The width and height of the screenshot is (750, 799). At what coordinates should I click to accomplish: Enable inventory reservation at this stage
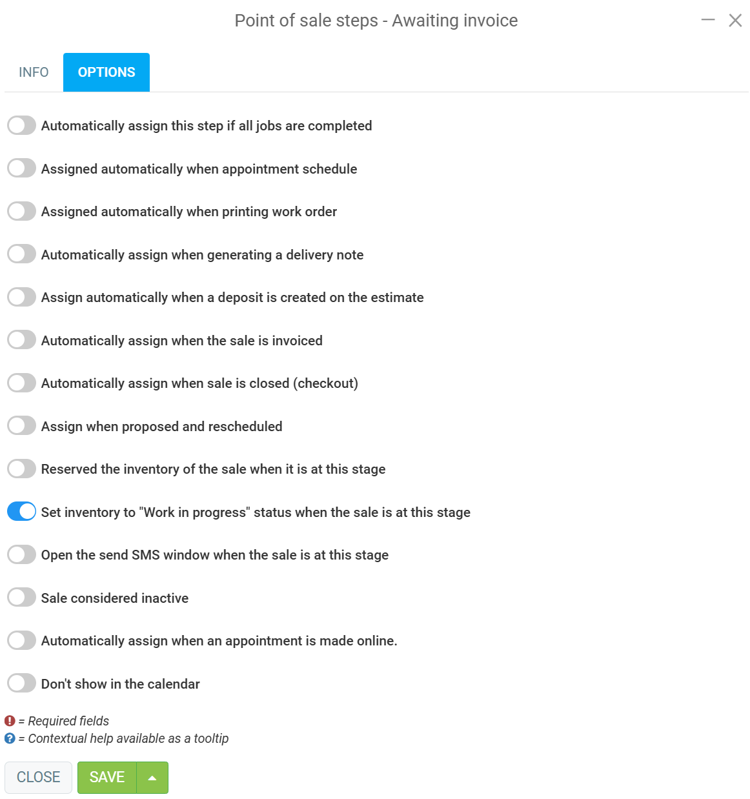(21, 469)
